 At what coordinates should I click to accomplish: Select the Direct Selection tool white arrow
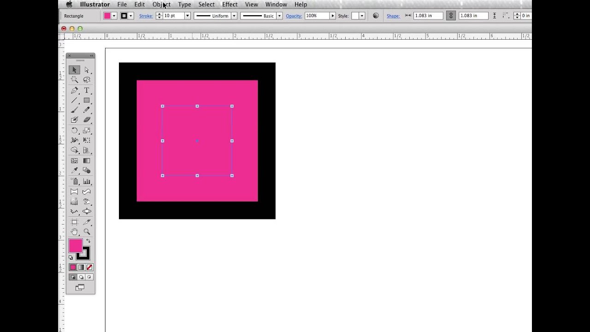[x=87, y=70]
